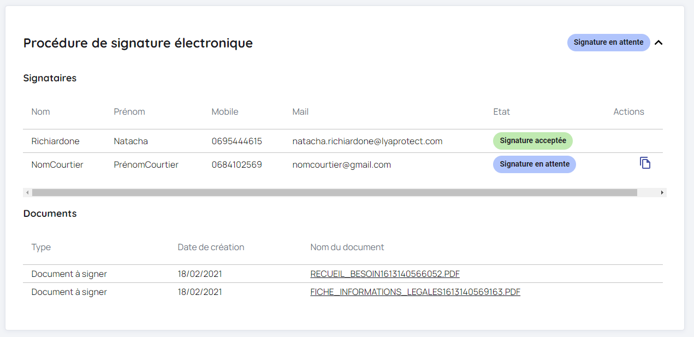This screenshot has height=337, width=694.
Task: Collapse the electronic signature procedure panel
Action: click(659, 43)
